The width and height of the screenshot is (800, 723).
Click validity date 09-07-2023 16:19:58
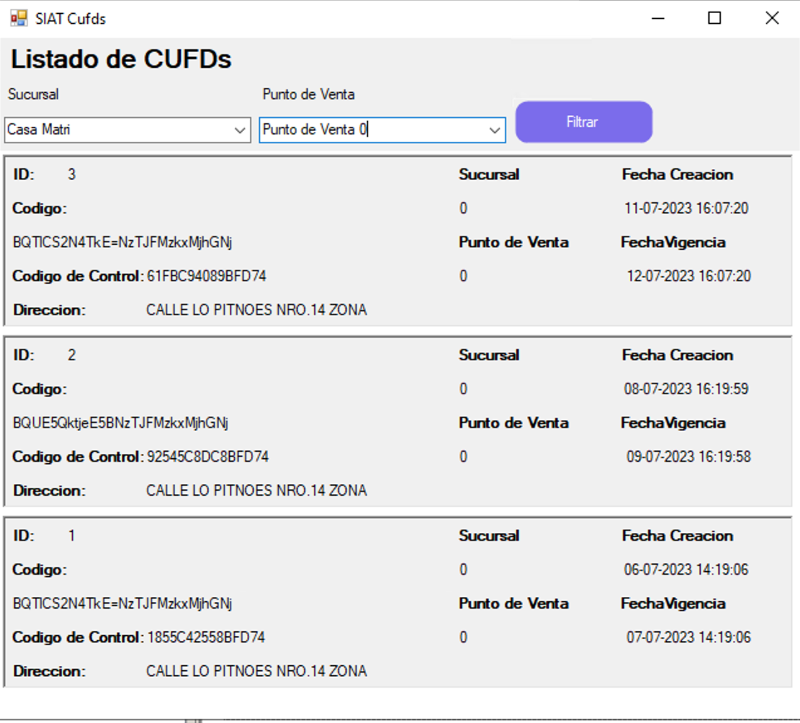click(688, 457)
